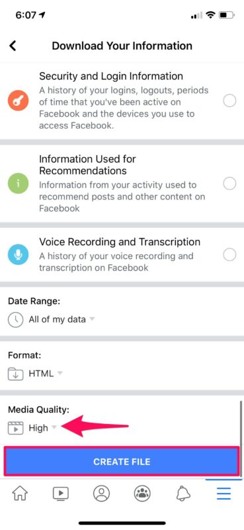This screenshot has height=530, width=244.
Task: Select Voice Recording and Transcription radio button
Action: coord(229,254)
